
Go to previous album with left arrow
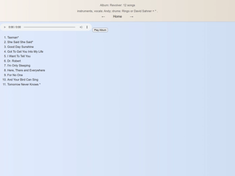tap(103, 17)
